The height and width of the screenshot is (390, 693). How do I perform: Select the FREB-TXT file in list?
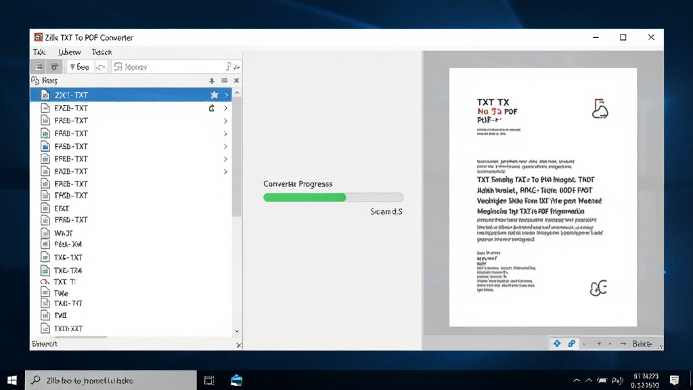click(131, 121)
